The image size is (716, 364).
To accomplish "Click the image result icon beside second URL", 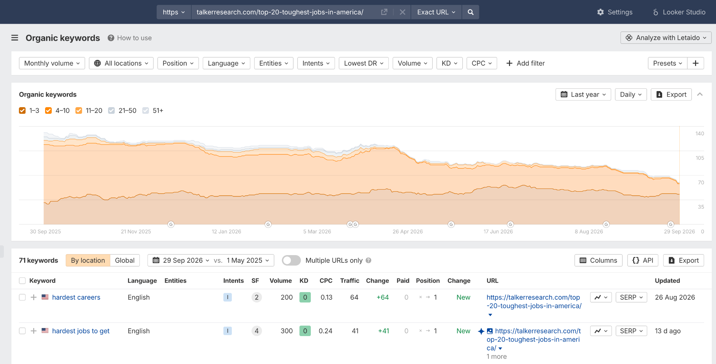I will pyautogui.click(x=490, y=331).
